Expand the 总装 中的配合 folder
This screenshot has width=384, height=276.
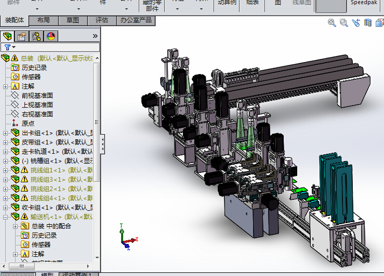click(x=16, y=226)
